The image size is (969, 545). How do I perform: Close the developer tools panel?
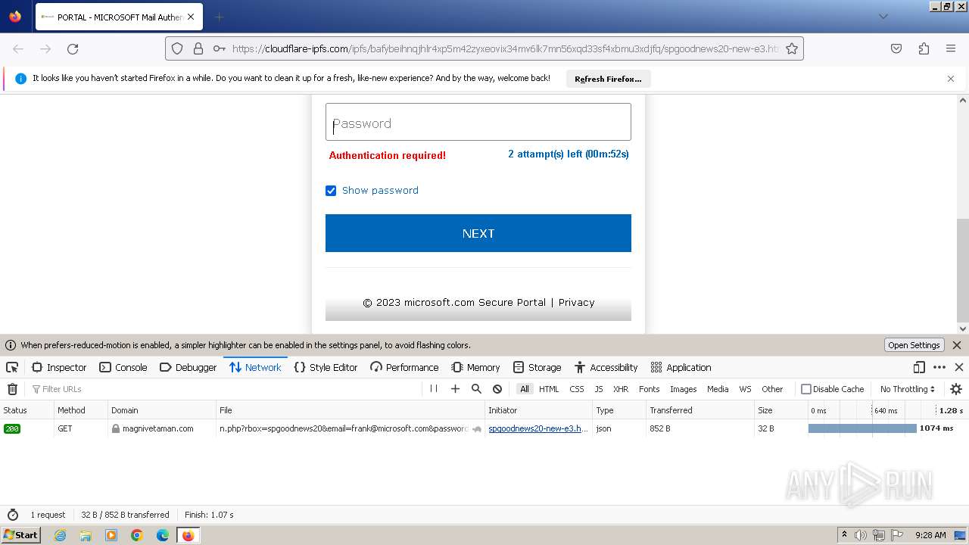[x=959, y=367]
